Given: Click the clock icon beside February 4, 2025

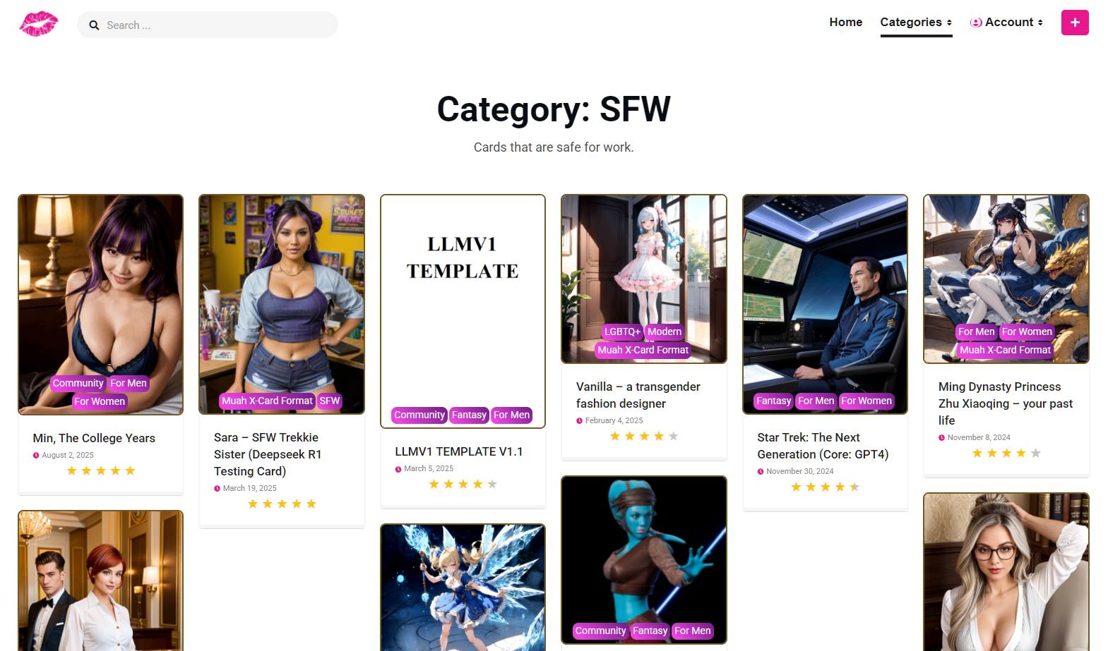Looking at the screenshot, I should point(580,421).
